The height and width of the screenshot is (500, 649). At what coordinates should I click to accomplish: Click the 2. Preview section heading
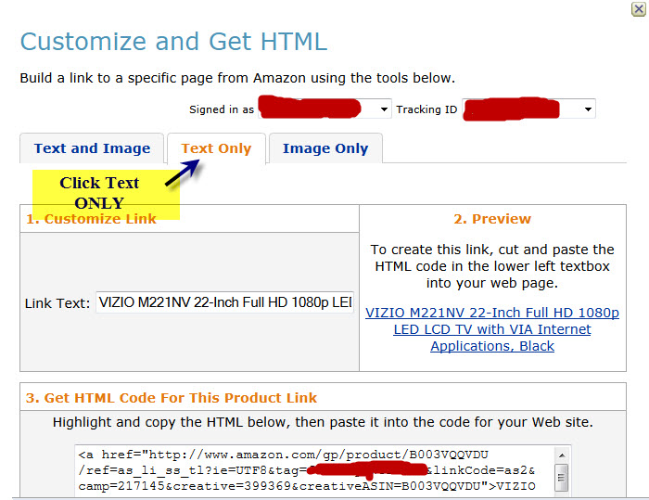(x=492, y=219)
